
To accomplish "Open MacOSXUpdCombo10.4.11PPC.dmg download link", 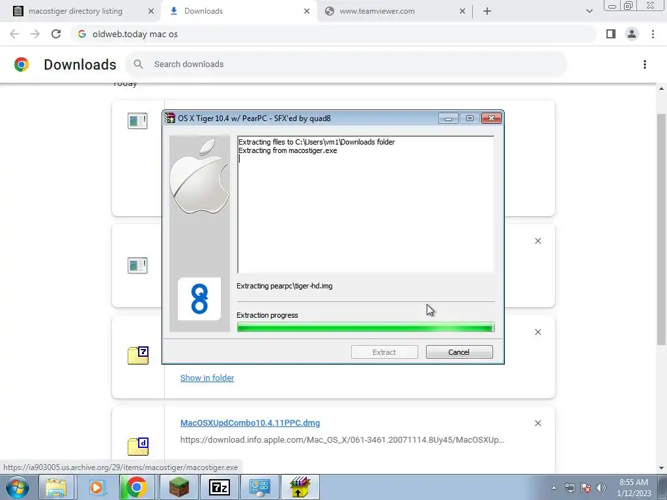I will coord(250,423).
